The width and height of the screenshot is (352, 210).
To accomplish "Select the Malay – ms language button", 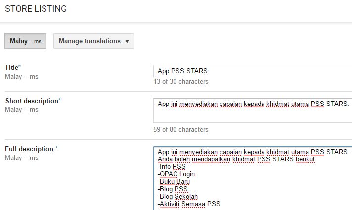I will (x=25, y=41).
